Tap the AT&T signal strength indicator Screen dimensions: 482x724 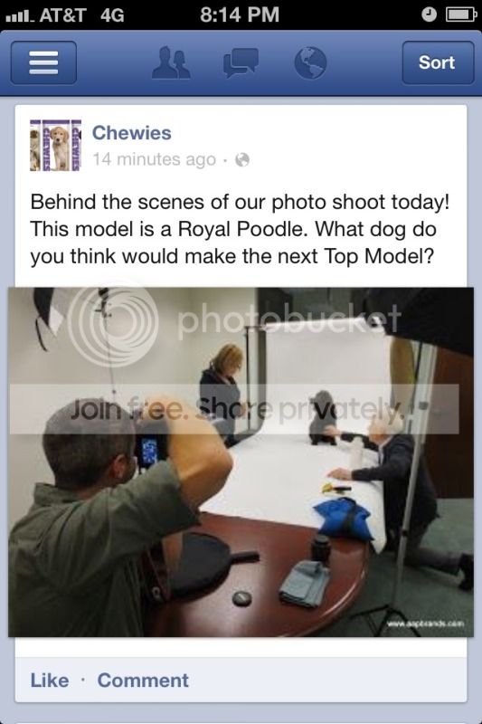21,15
